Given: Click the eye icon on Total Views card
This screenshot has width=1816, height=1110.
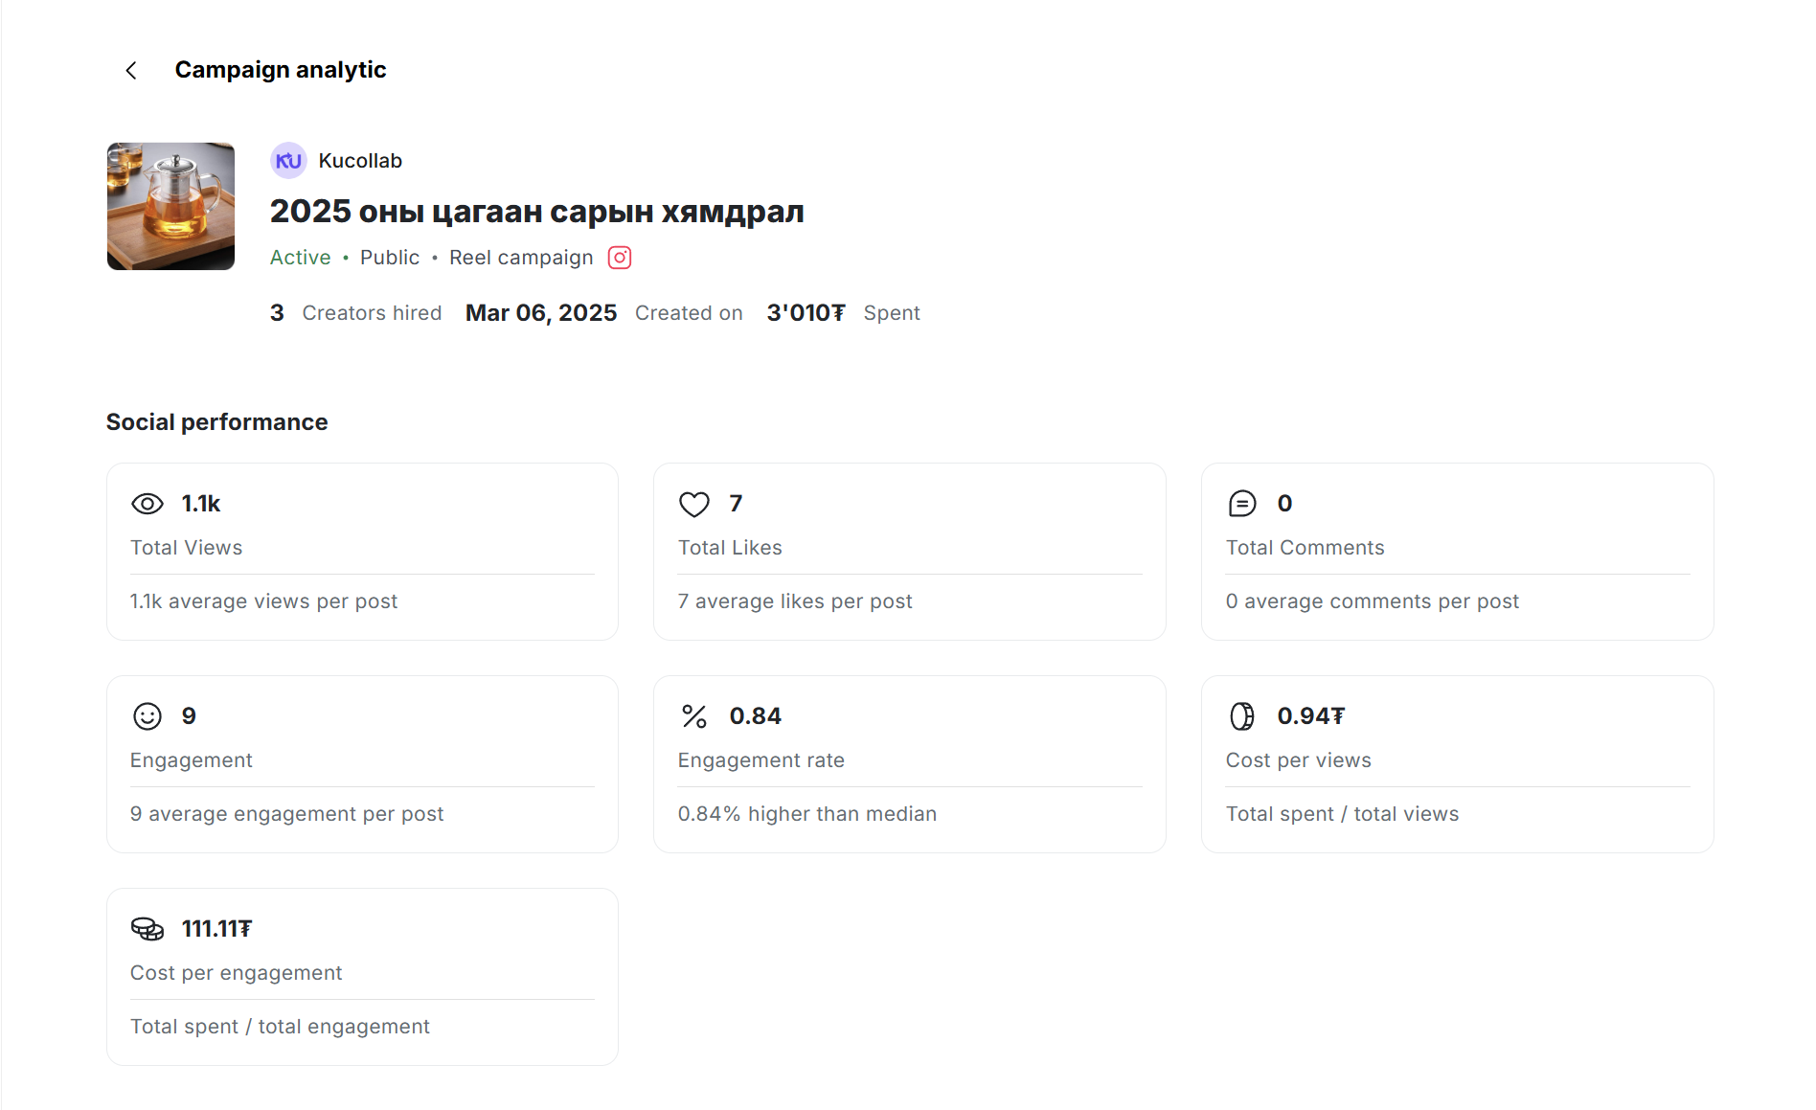Looking at the screenshot, I should 148,504.
